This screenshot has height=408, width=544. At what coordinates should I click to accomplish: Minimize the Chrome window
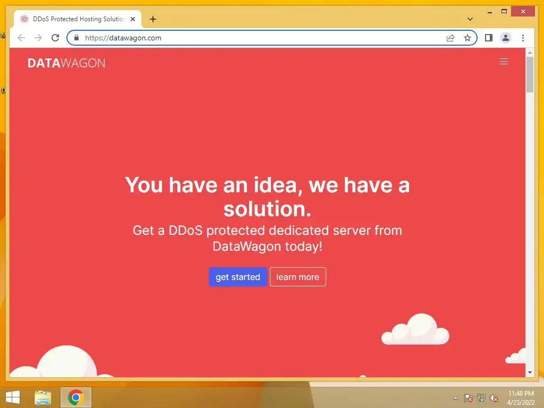[x=489, y=12]
